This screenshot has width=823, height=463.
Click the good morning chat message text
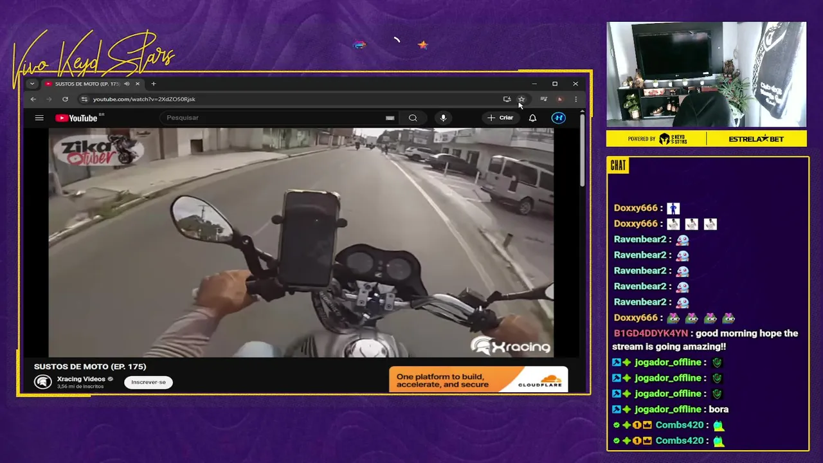point(706,340)
